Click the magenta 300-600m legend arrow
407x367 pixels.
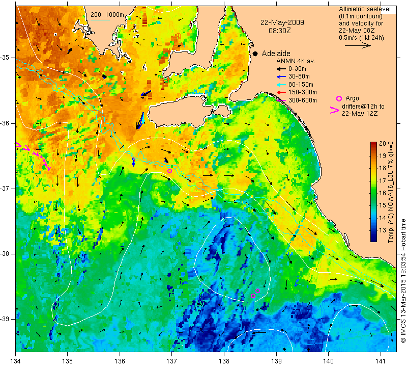tap(281, 100)
